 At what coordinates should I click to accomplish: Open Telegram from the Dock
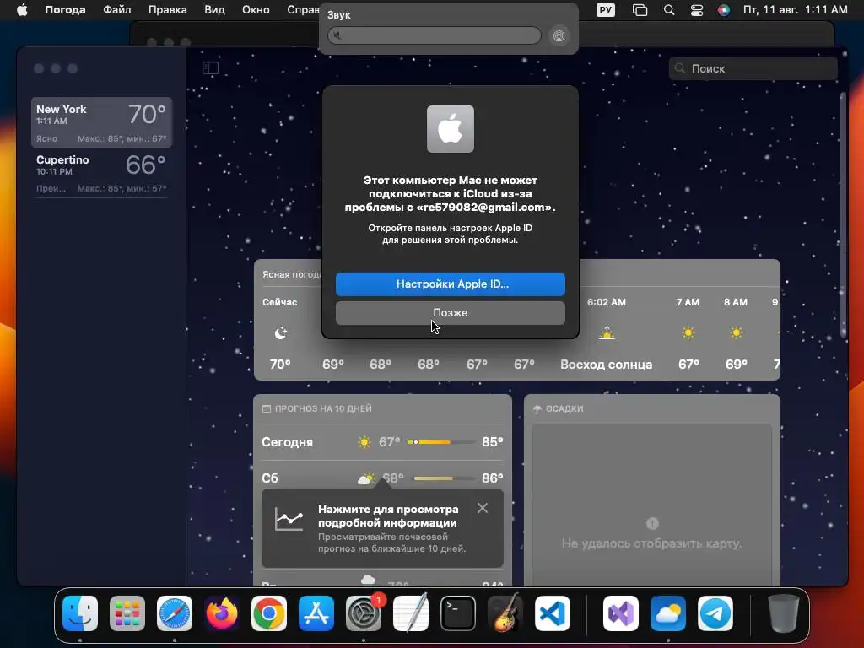[715, 613]
